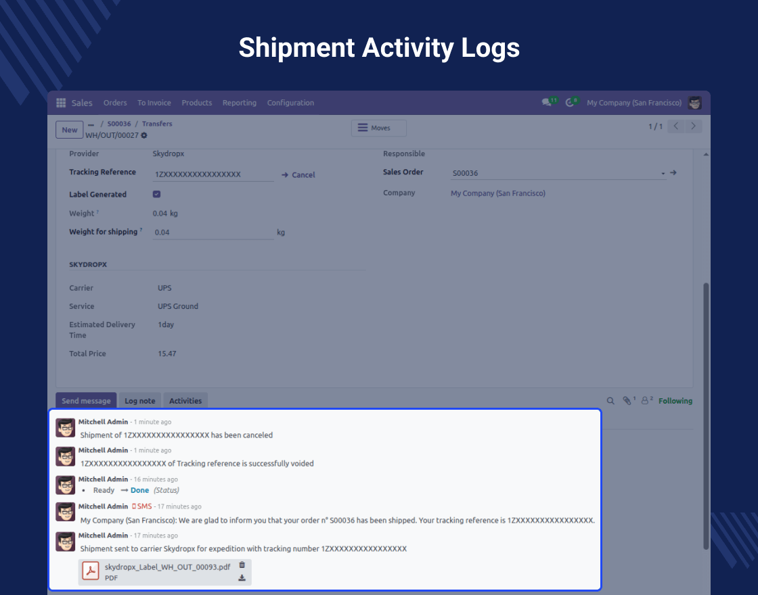Click avatar beside successfully voided message

65,456
